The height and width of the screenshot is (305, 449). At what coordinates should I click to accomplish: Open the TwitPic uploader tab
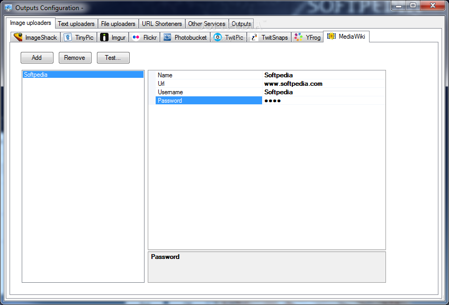229,38
